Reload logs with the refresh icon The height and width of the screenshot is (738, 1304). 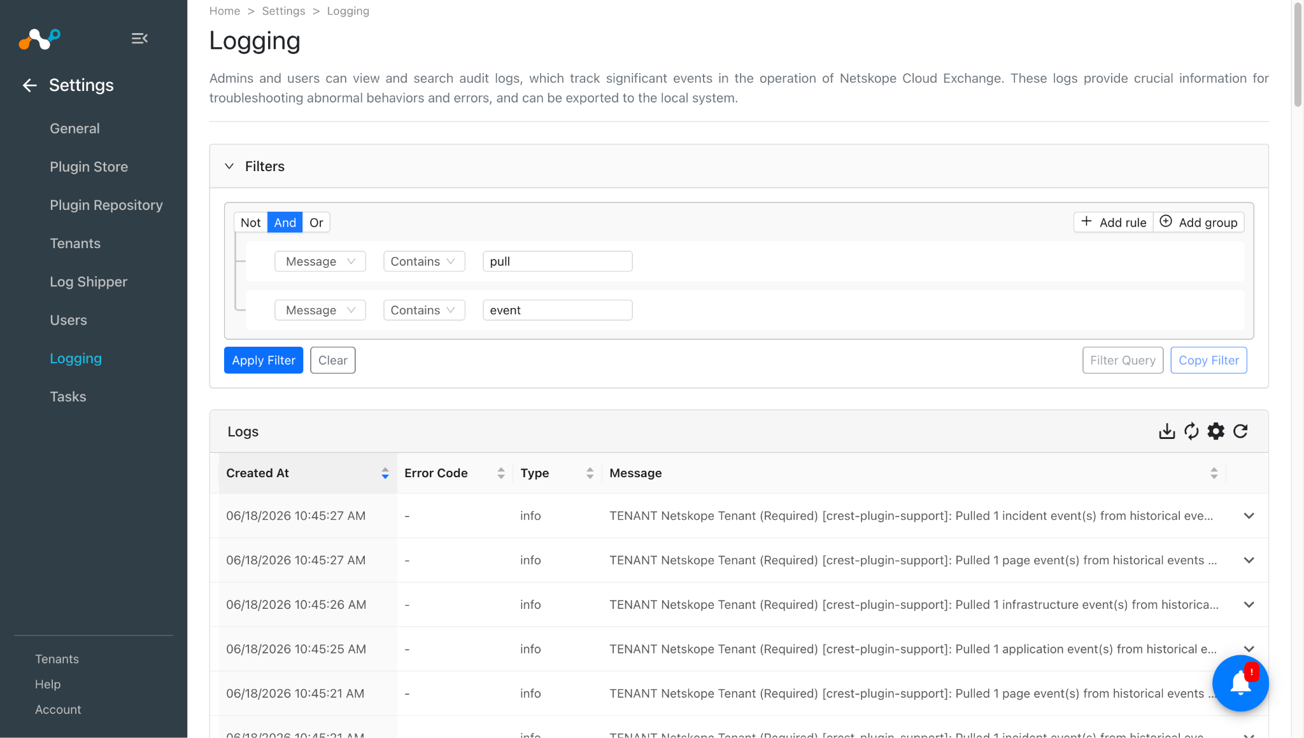tap(1240, 431)
